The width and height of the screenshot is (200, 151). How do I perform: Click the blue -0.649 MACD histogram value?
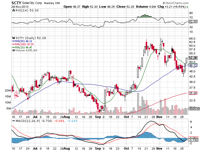(72, 121)
